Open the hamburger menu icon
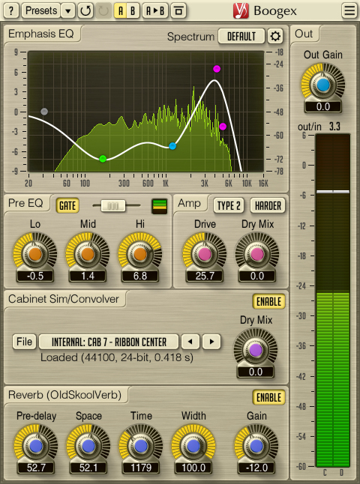The image size is (360, 484). (349, 10)
